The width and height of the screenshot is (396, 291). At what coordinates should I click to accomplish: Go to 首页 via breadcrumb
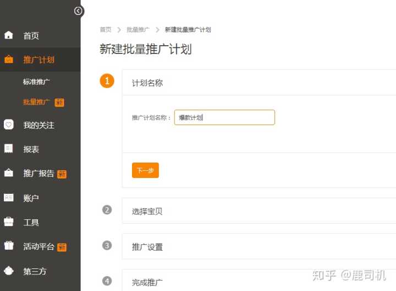(106, 30)
